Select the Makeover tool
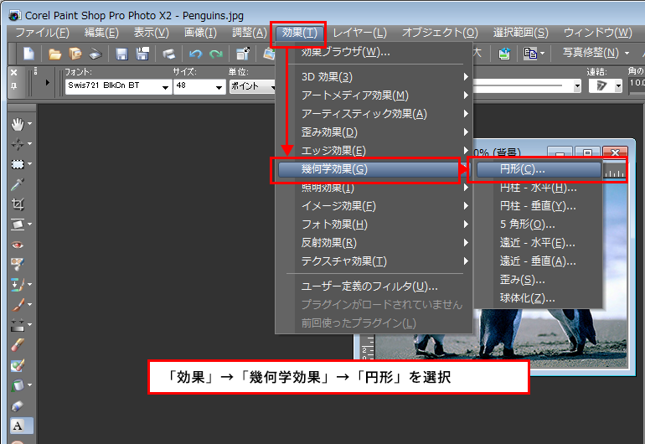Screen dimensions: 645x444 point(18,264)
